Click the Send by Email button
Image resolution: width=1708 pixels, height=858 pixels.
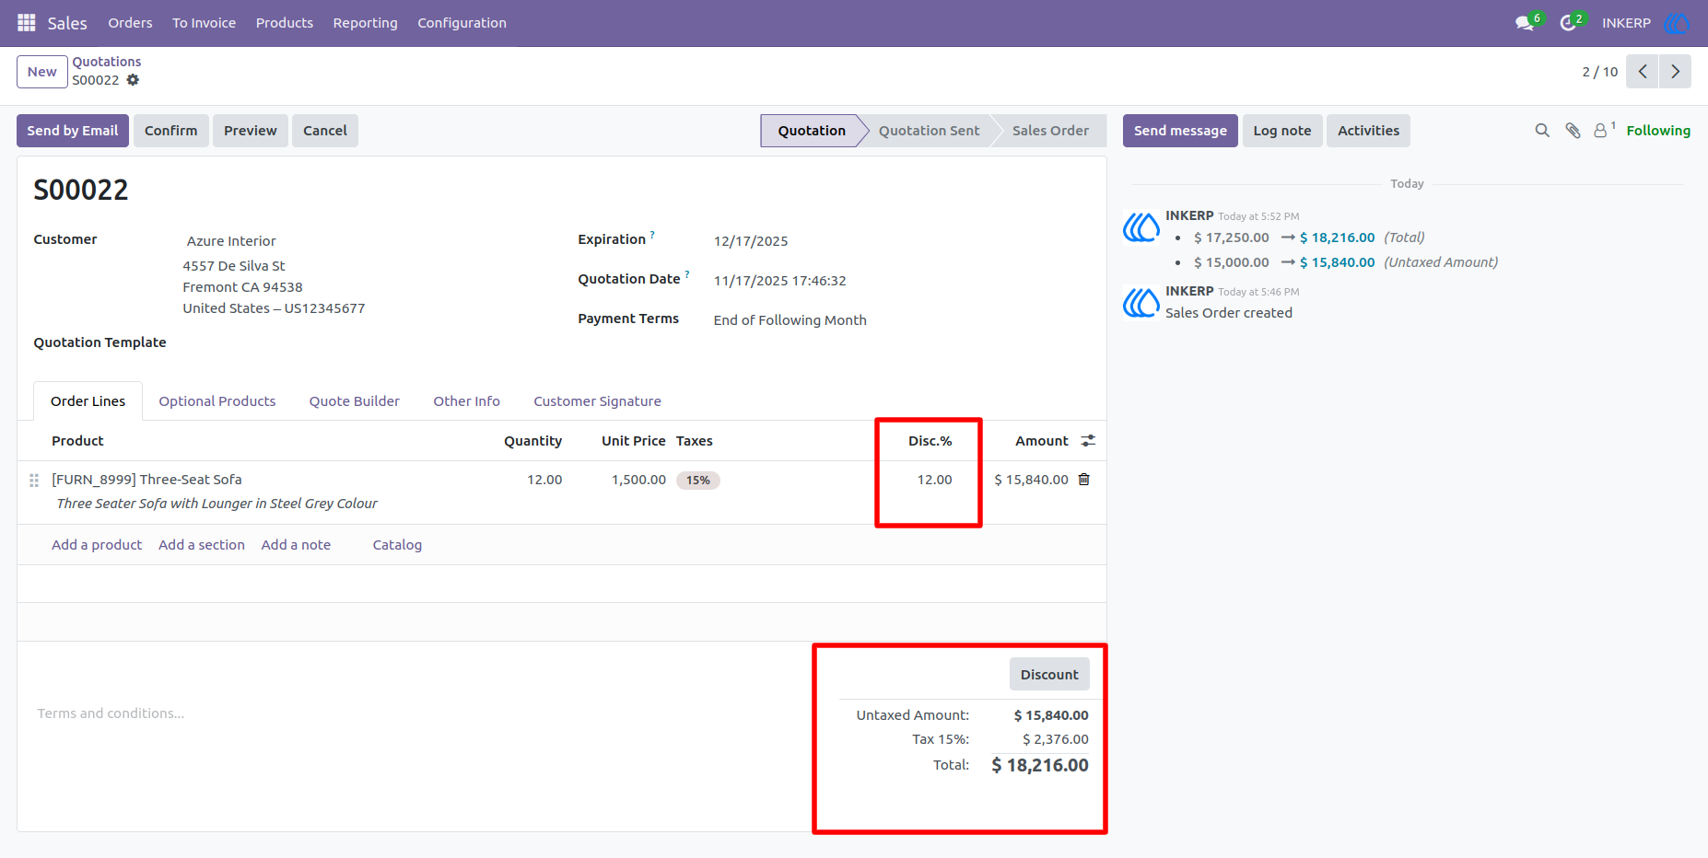tap(73, 131)
